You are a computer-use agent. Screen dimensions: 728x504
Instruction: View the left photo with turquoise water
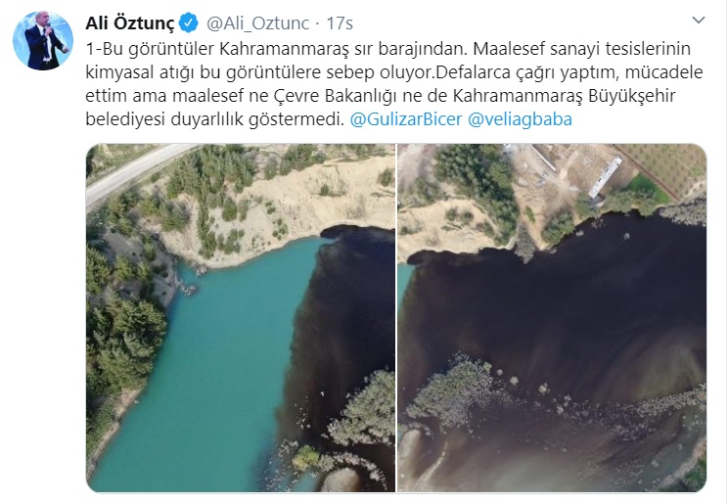(x=241, y=318)
